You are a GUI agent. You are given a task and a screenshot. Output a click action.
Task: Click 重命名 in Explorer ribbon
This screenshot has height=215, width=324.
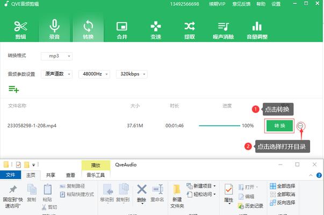point(157,192)
